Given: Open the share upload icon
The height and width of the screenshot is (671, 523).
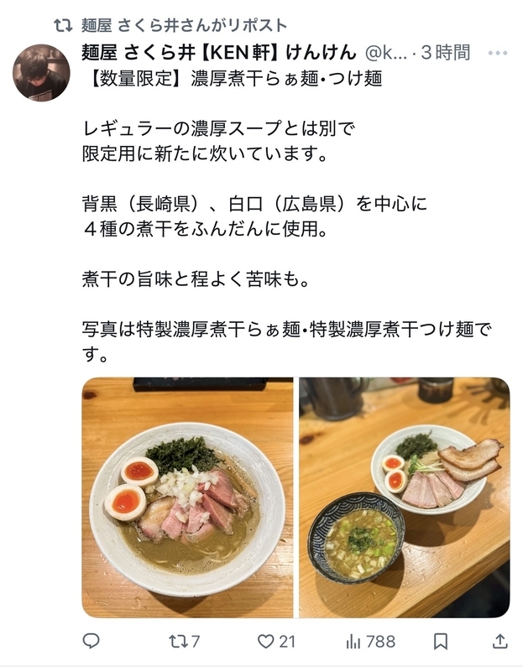Looking at the screenshot, I should [x=499, y=641].
